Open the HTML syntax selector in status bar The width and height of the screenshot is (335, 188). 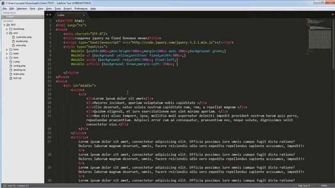[324, 186]
